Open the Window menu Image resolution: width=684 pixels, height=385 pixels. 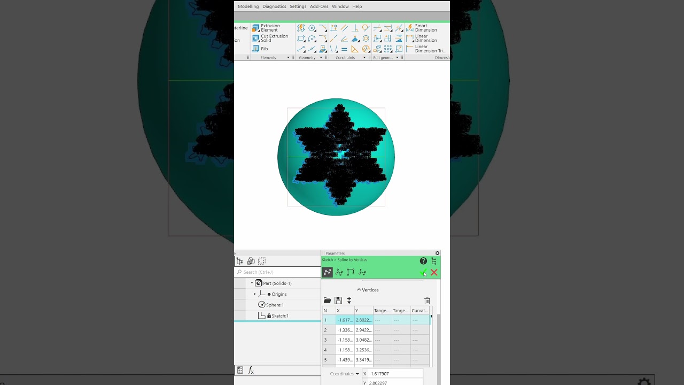tap(340, 6)
